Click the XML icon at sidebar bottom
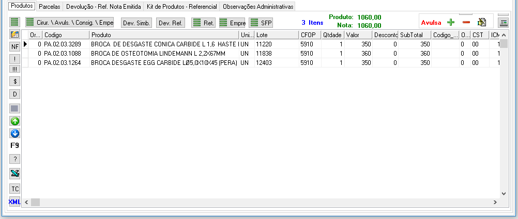 pyautogui.click(x=14, y=201)
